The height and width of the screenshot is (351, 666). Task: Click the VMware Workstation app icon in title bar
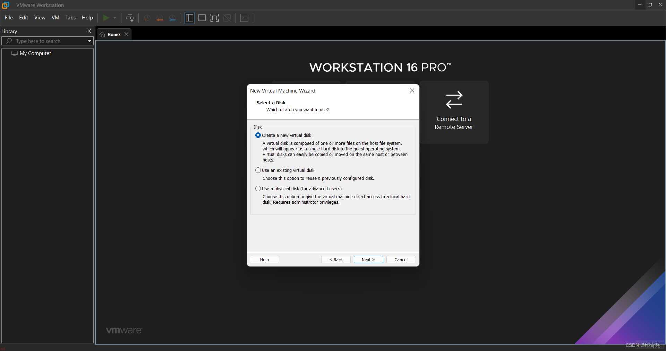(6, 5)
